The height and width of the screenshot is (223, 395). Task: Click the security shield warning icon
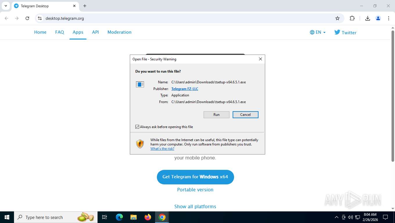click(x=140, y=144)
